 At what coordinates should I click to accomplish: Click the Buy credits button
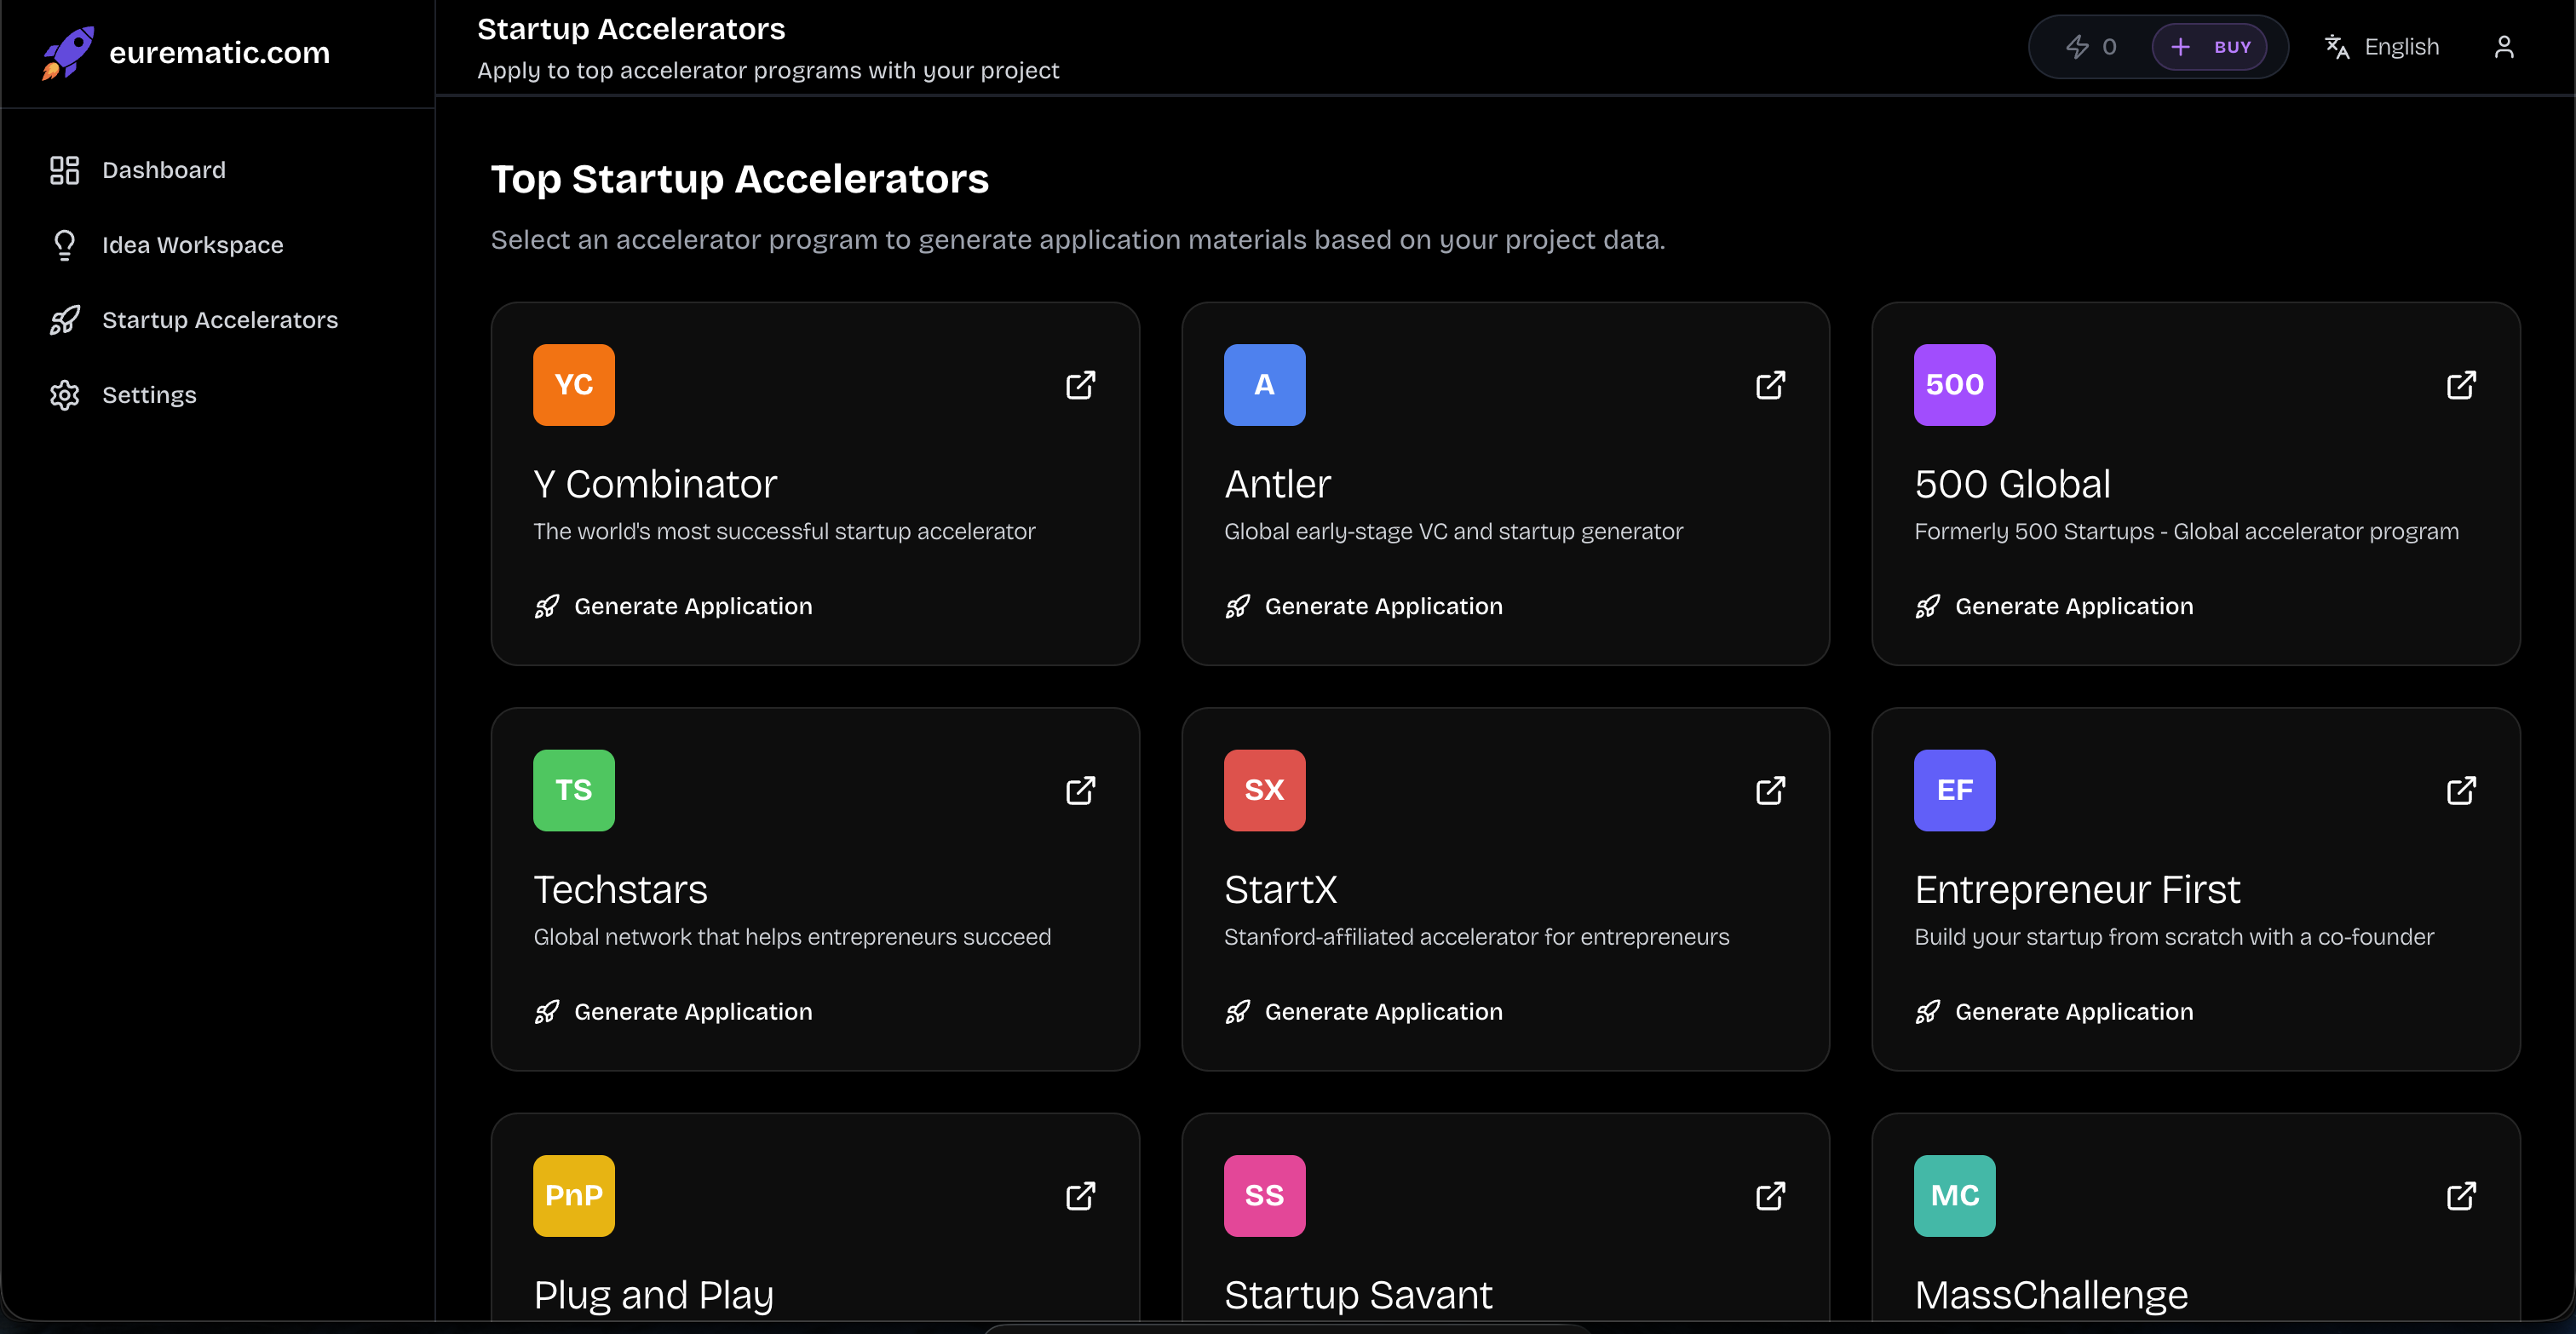click(x=2210, y=47)
